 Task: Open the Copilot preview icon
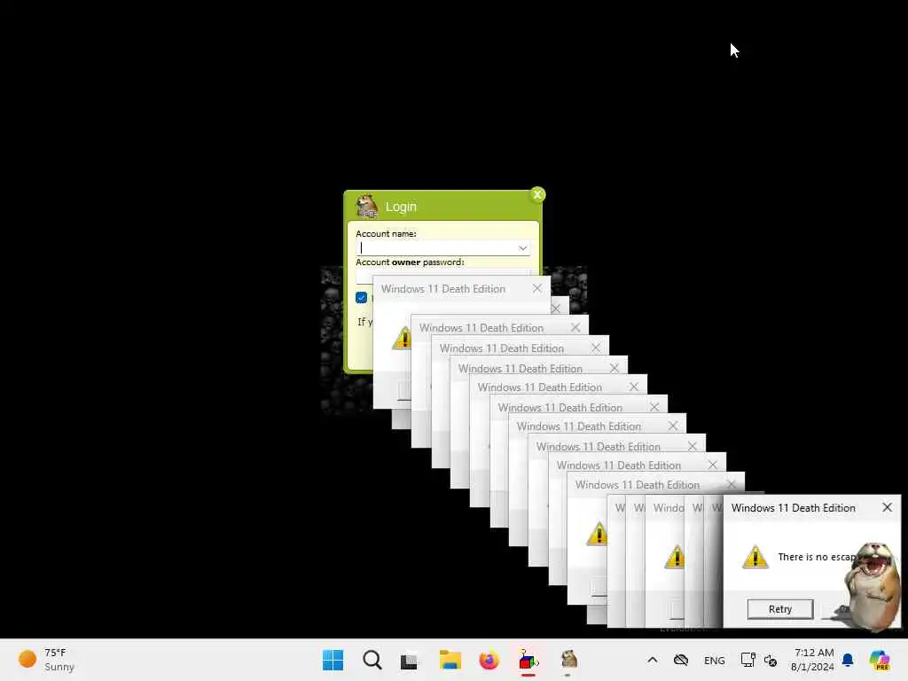[879, 660]
